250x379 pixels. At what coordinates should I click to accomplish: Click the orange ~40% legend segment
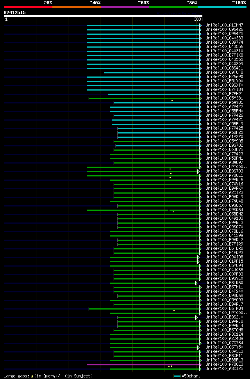[77, 7]
